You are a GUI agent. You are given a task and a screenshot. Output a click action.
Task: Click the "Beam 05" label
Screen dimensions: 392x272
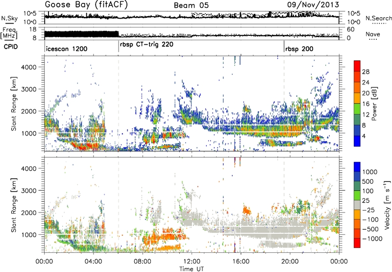[191, 5]
